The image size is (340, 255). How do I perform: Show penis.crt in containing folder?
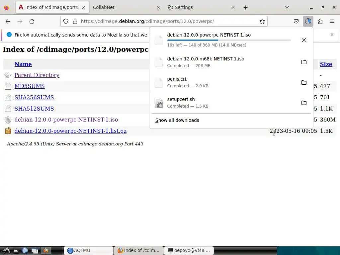pyautogui.click(x=304, y=82)
